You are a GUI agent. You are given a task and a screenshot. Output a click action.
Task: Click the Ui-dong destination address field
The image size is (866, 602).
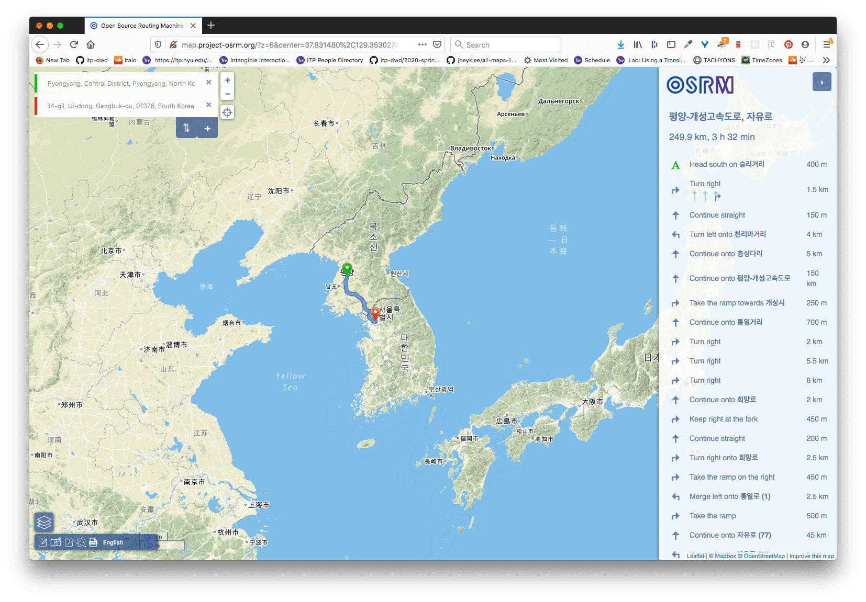point(120,106)
